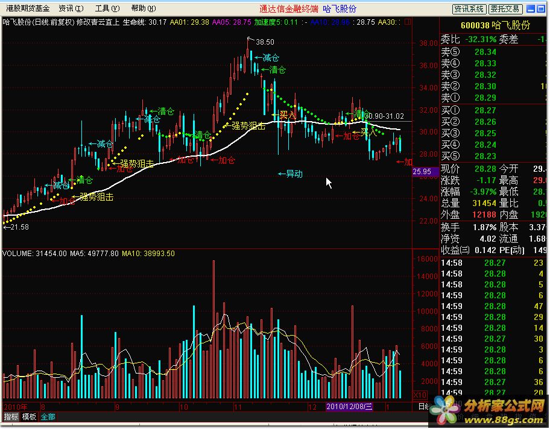Select the 买④ bid price 28.24
550x429 pixels.
tap(485, 145)
